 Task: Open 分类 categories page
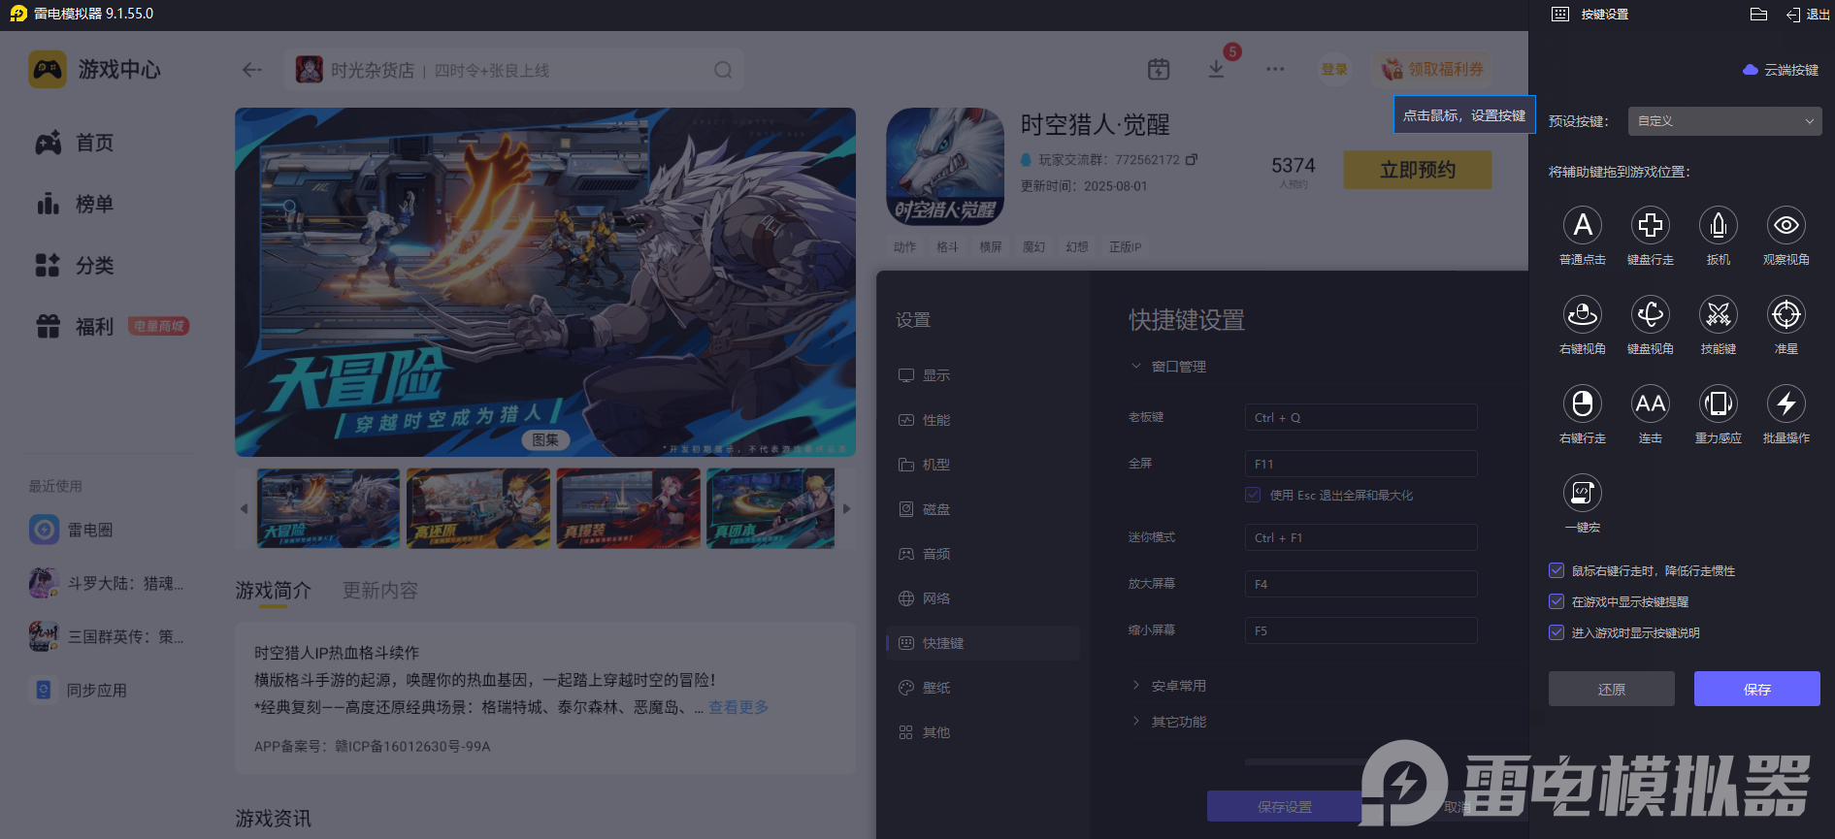(75, 265)
